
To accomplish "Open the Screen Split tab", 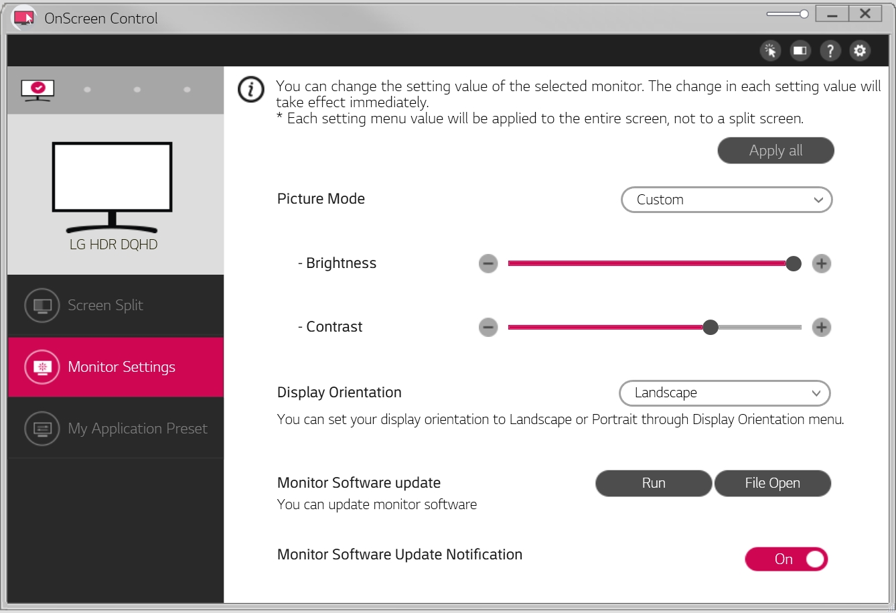I will click(115, 305).
